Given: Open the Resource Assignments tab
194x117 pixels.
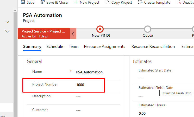Looking at the screenshot, I should tap(104, 47).
